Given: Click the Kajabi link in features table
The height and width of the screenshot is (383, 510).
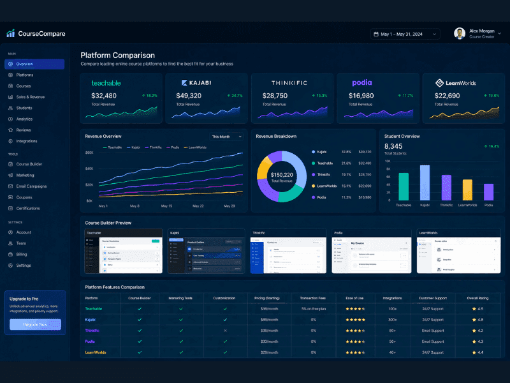Looking at the screenshot, I should click(90, 320).
